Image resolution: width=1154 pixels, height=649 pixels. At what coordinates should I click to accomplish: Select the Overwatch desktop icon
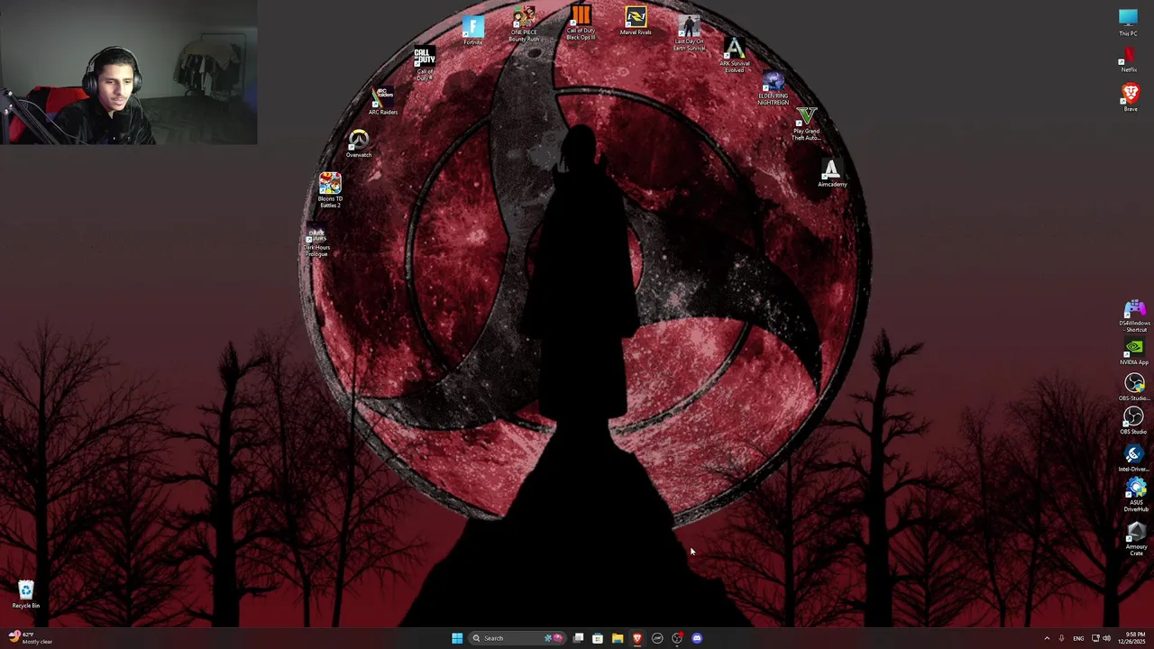359,144
